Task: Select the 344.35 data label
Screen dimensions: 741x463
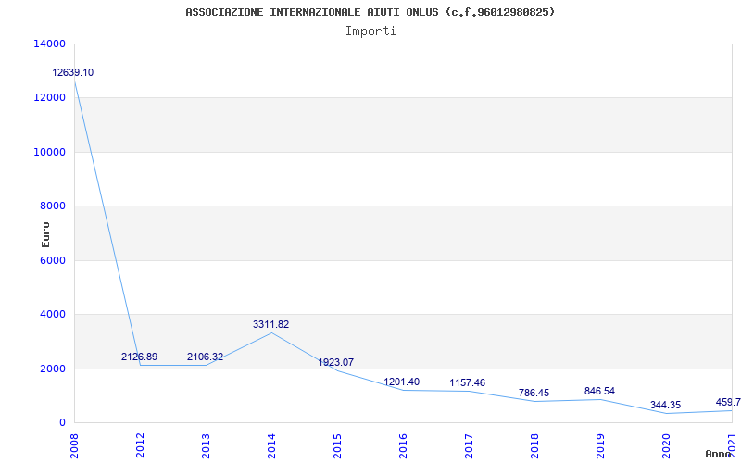Action: tap(665, 405)
